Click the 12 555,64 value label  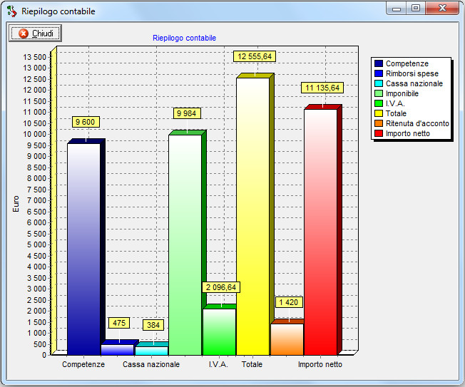255,56
